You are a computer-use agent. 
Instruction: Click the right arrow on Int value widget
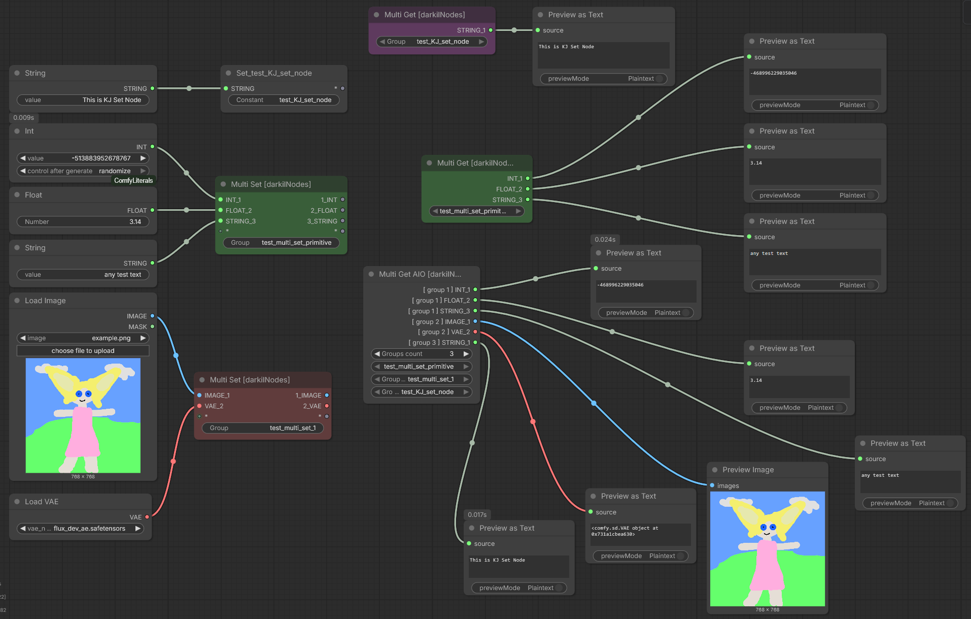143,158
